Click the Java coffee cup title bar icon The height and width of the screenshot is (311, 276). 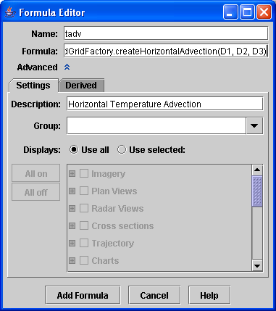coord(10,12)
